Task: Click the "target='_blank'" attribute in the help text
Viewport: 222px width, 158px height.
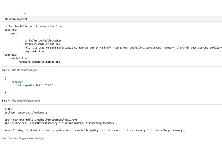Action: [x=174, y=48]
